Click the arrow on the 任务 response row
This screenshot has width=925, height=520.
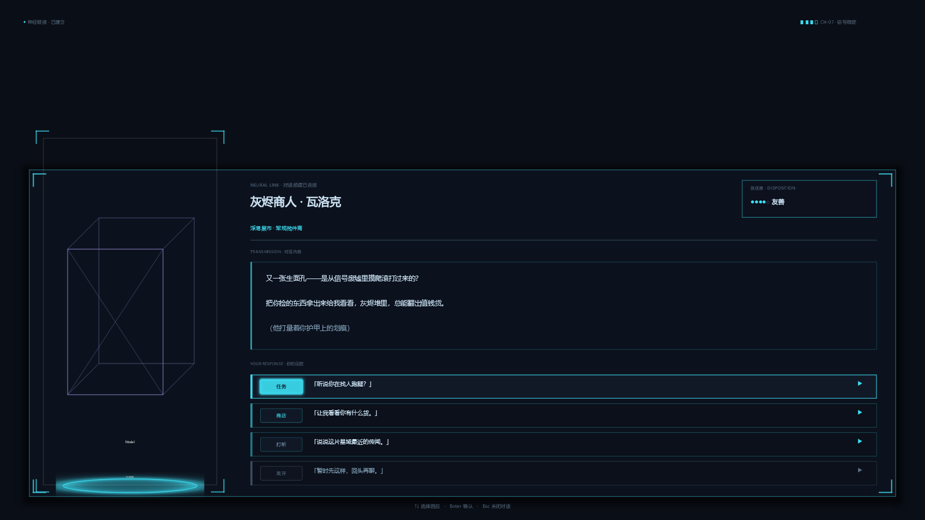pos(860,384)
